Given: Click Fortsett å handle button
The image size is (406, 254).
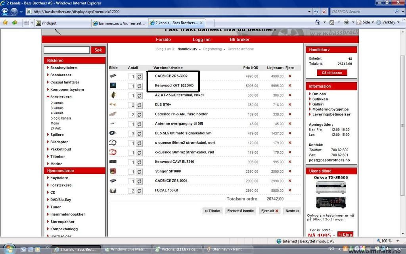Looking at the screenshot, I should [x=241, y=211].
